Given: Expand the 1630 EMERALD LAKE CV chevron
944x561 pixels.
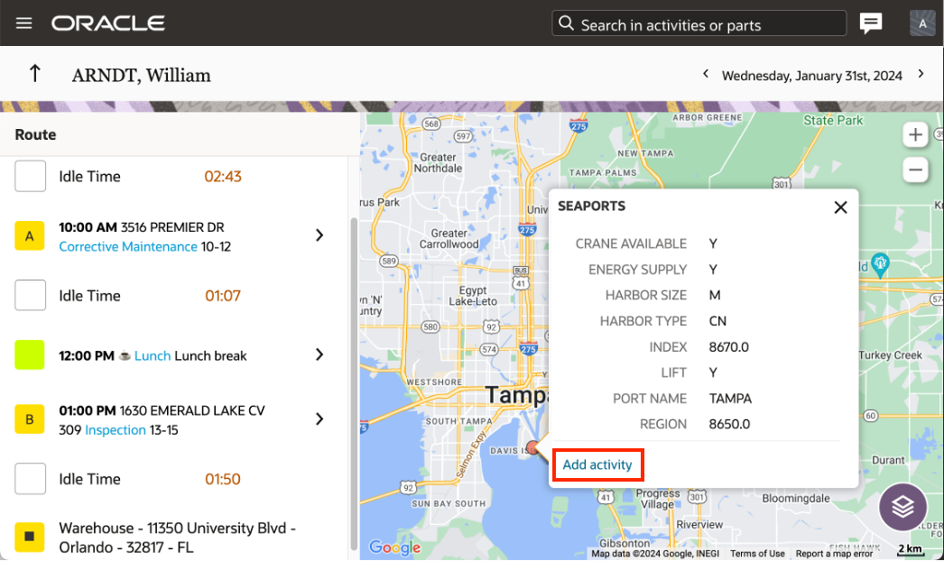Looking at the screenshot, I should 319,418.
